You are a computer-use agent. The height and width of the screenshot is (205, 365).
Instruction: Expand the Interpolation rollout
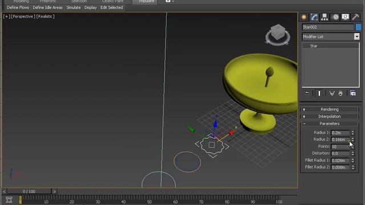click(x=330, y=116)
